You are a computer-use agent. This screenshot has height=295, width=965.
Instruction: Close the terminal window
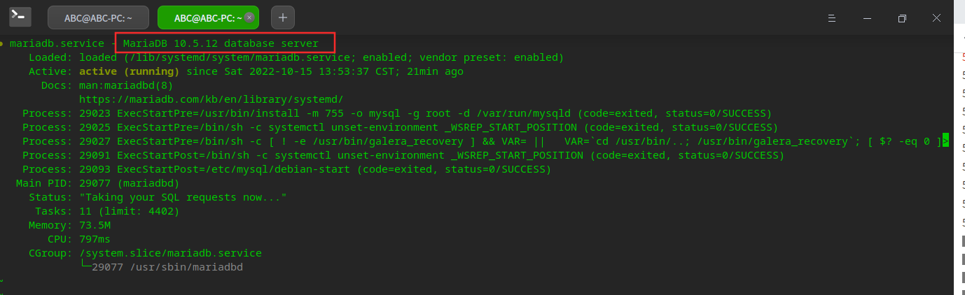pyautogui.click(x=937, y=17)
